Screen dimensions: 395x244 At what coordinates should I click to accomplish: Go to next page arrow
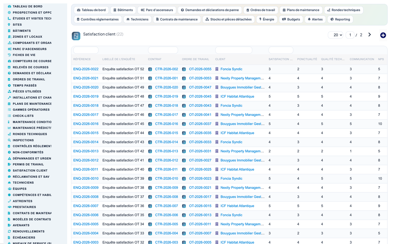click(370, 35)
